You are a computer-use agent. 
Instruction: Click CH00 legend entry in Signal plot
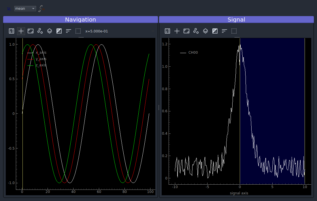(x=189, y=53)
